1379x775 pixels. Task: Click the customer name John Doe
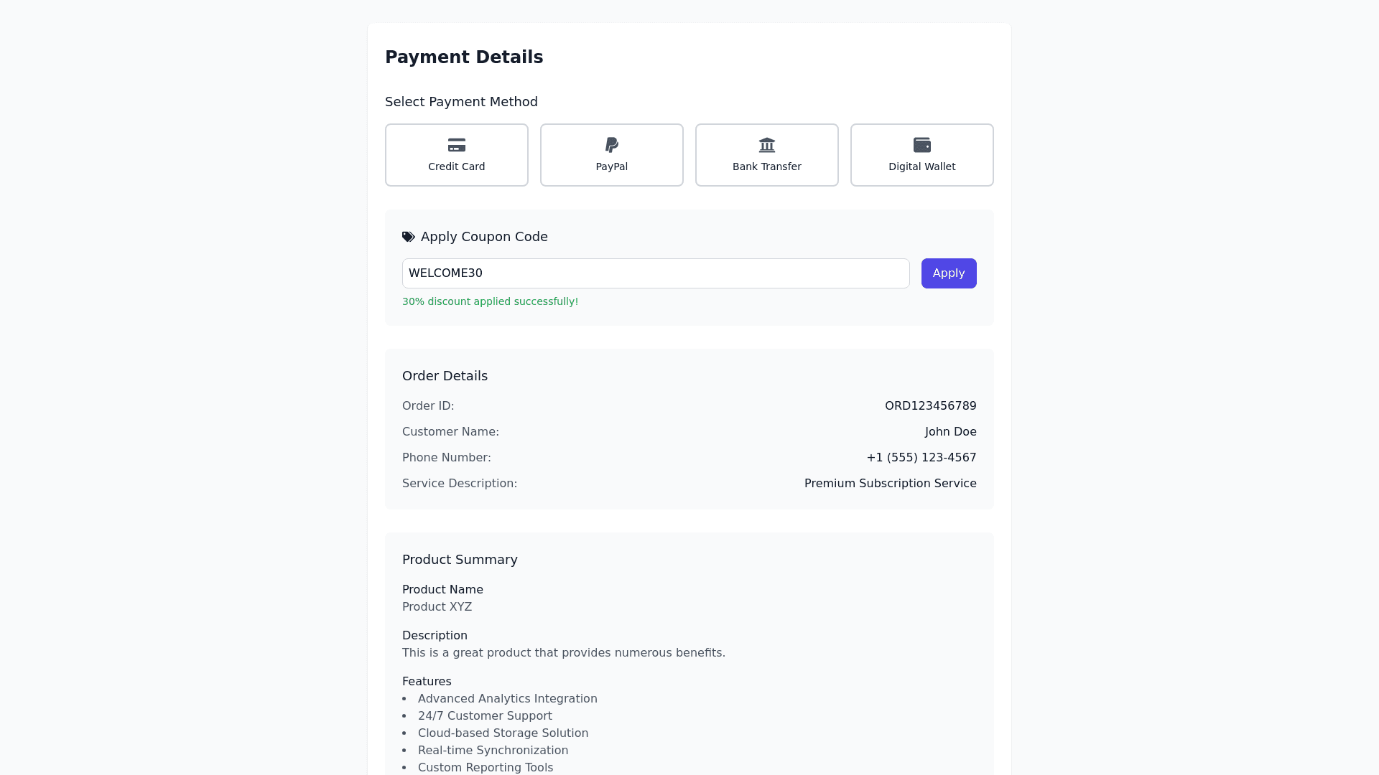[950, 432]
